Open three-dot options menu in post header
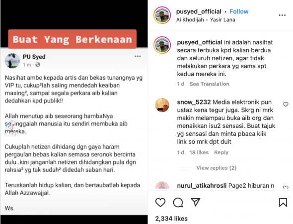Screen dimensions: 293x224 (282, 15)
